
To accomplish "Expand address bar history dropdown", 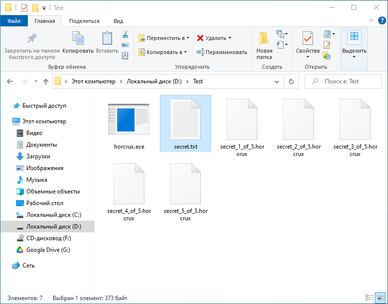I will click(277, 82).
